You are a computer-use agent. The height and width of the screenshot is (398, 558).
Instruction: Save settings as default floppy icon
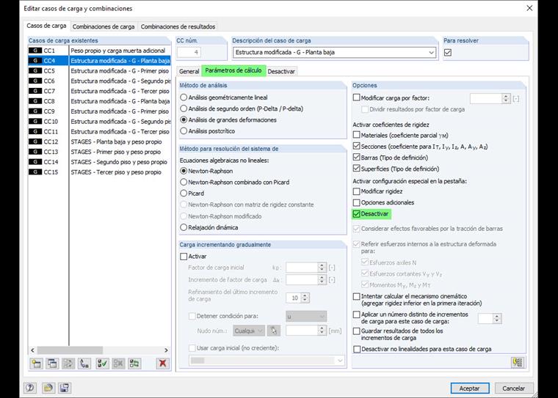tap(65, 388)
